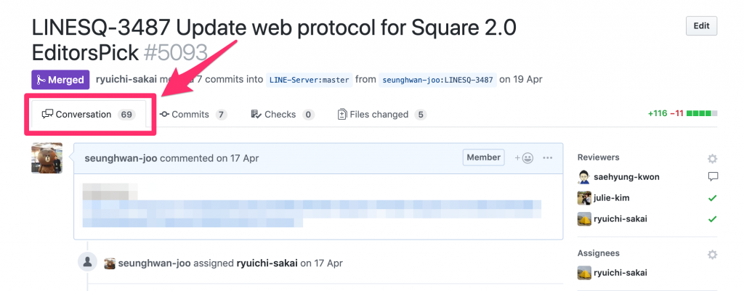Click the Member badge on comment
The width and height of the screenshot is (744, 291).
483,157
